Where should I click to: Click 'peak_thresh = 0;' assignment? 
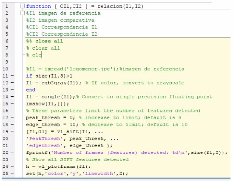click(x=51, y=117)
